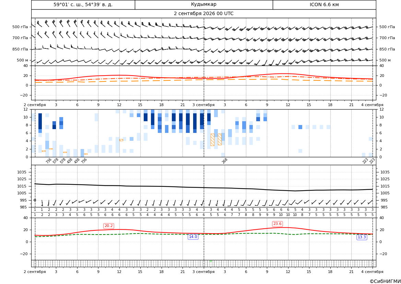Click the orange dashed line in upper temperature chart
The width and height of the screenshot is (401, 284).
[x=203, y=80]
